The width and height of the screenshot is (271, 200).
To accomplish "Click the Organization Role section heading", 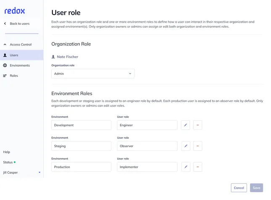I will click(71, 44).
